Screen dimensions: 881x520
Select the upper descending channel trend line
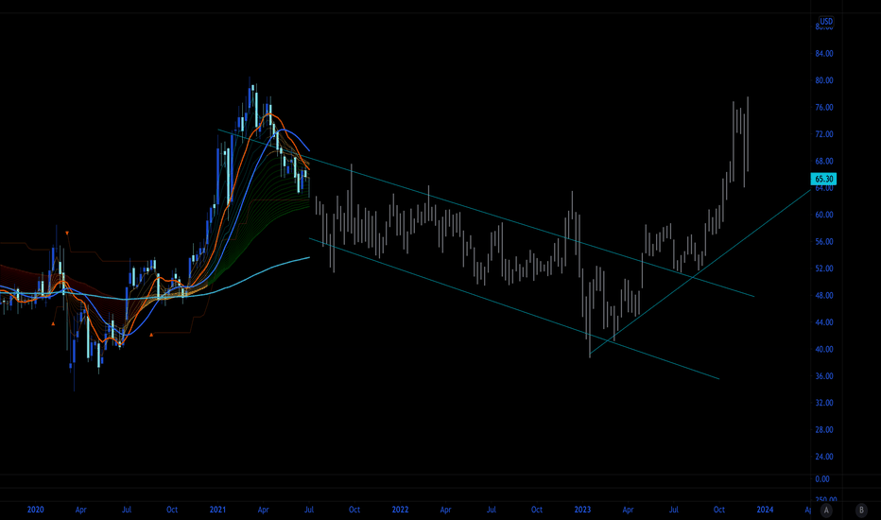[486, 213]
